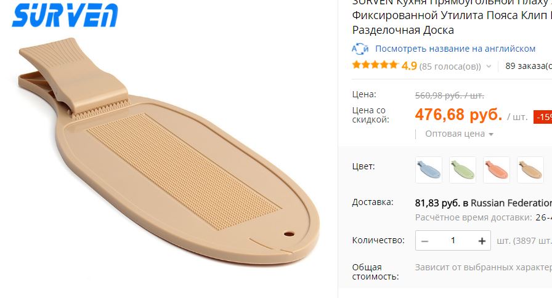Click the quantity input field
Image resolution: width=552 pixels, height=298 pixels.
point(453,241)
